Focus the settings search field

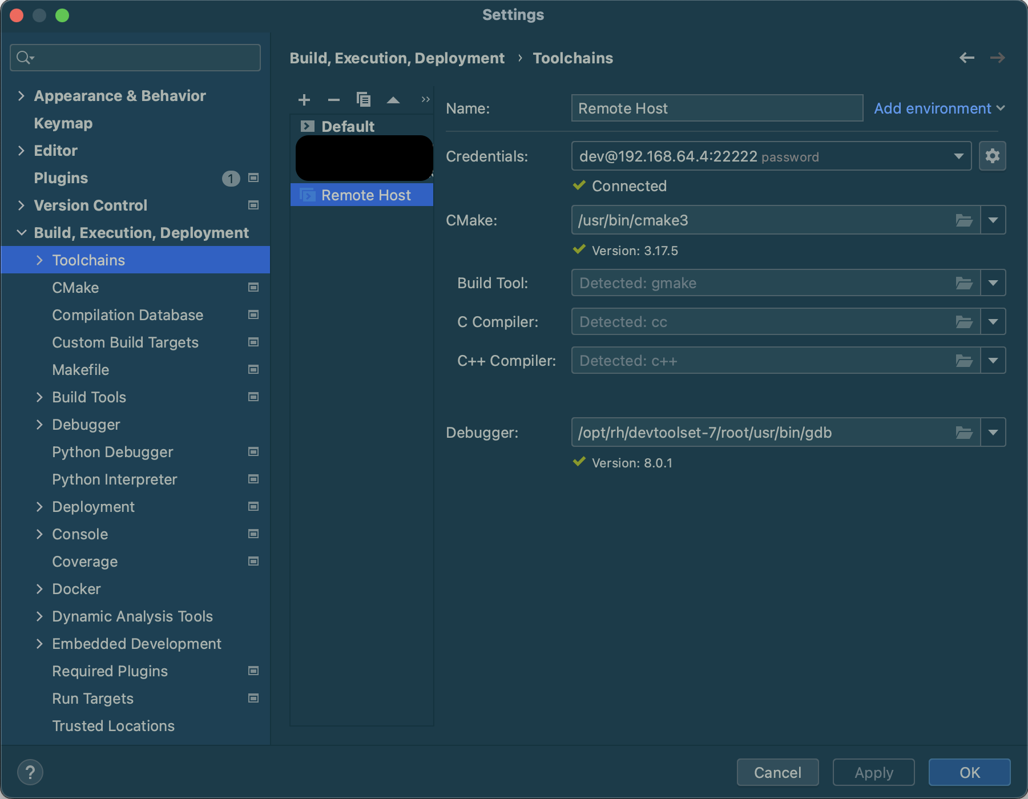(x=135, y=58)
